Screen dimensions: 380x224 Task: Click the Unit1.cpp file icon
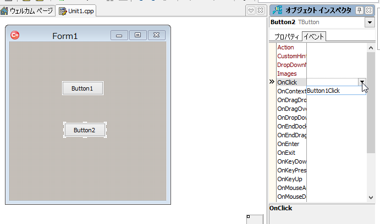tap(63, 10)
